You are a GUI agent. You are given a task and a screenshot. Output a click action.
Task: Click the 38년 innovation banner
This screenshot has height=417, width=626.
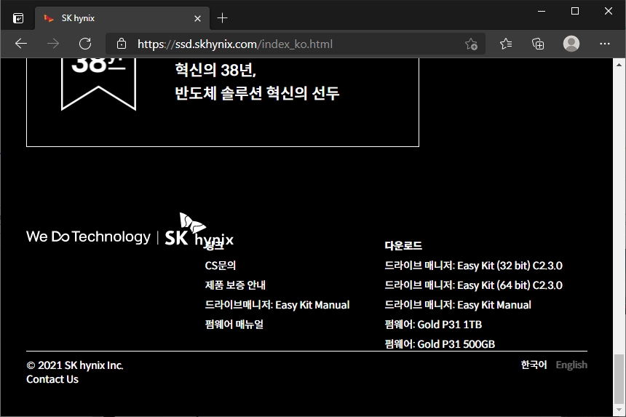pos(222,102)
